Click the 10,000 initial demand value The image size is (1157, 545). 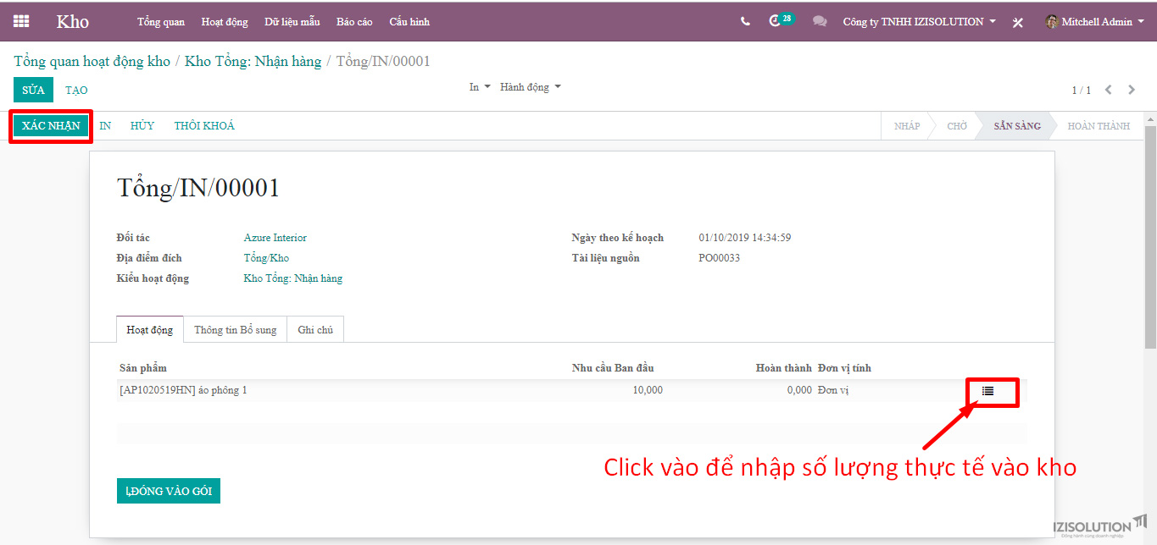pyautogui.click(x=648, y=390)
